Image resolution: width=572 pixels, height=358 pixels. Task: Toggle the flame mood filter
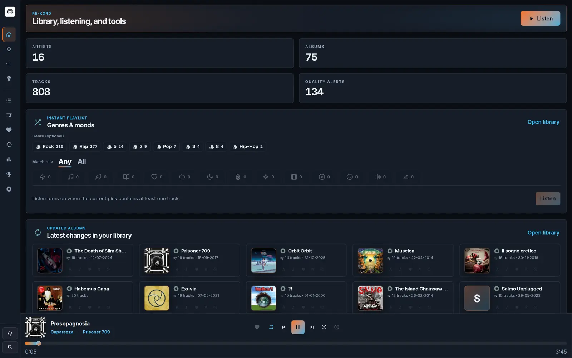(x=241, y=177)
